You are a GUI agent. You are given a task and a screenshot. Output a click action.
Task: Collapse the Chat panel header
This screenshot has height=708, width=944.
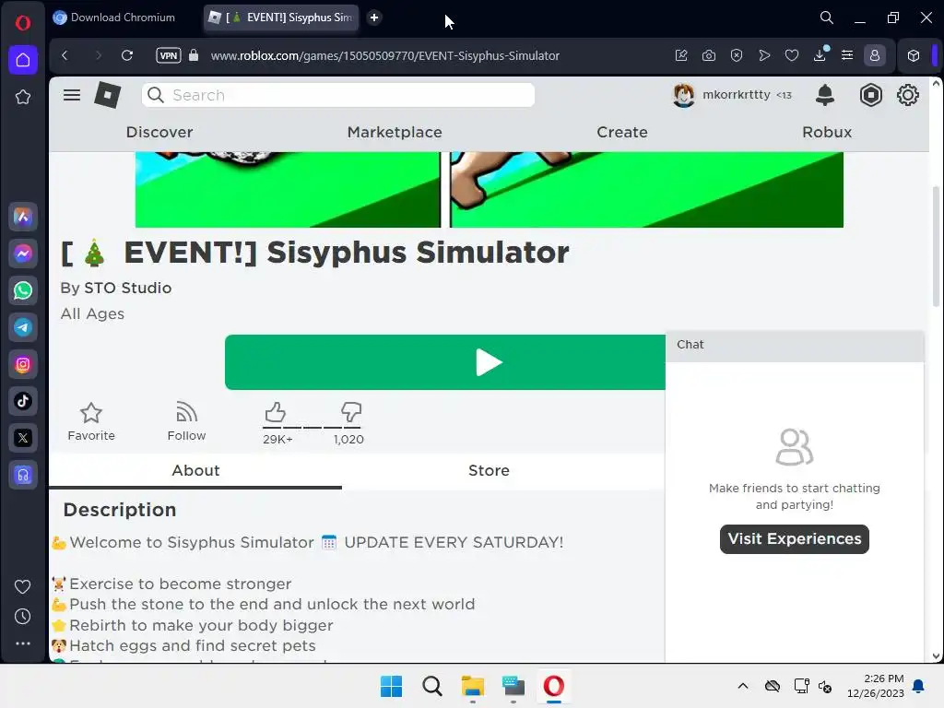point(795,345)
